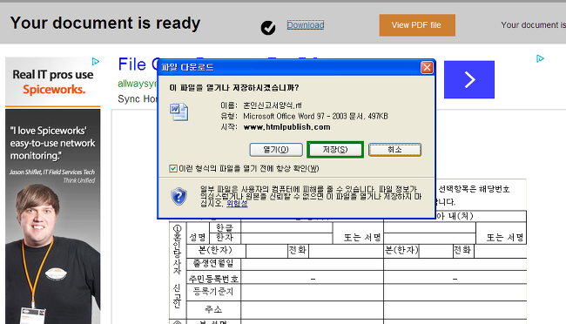Viewport: 566px width, 324px height.
Task: Click the Spiceworks ad headline
Action: tap(53, 82)
